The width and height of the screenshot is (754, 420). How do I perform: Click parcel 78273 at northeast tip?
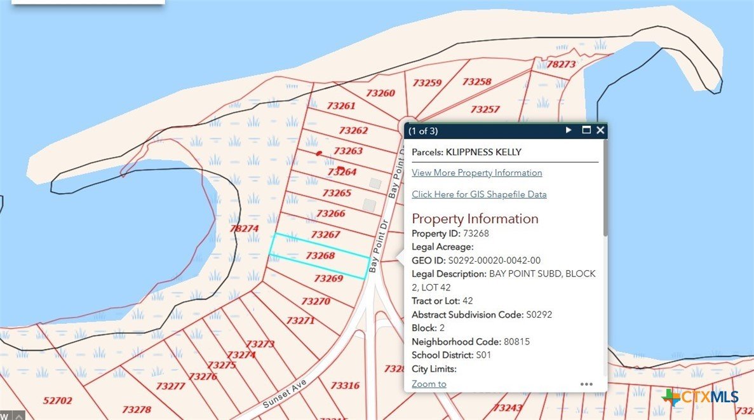(x=561, y=64)
